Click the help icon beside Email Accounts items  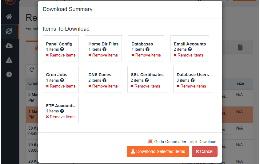(x=190, y=49)
